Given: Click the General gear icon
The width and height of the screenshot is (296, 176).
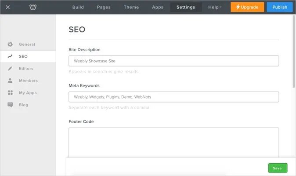Looking at the screenshot, I should [10, 44].
